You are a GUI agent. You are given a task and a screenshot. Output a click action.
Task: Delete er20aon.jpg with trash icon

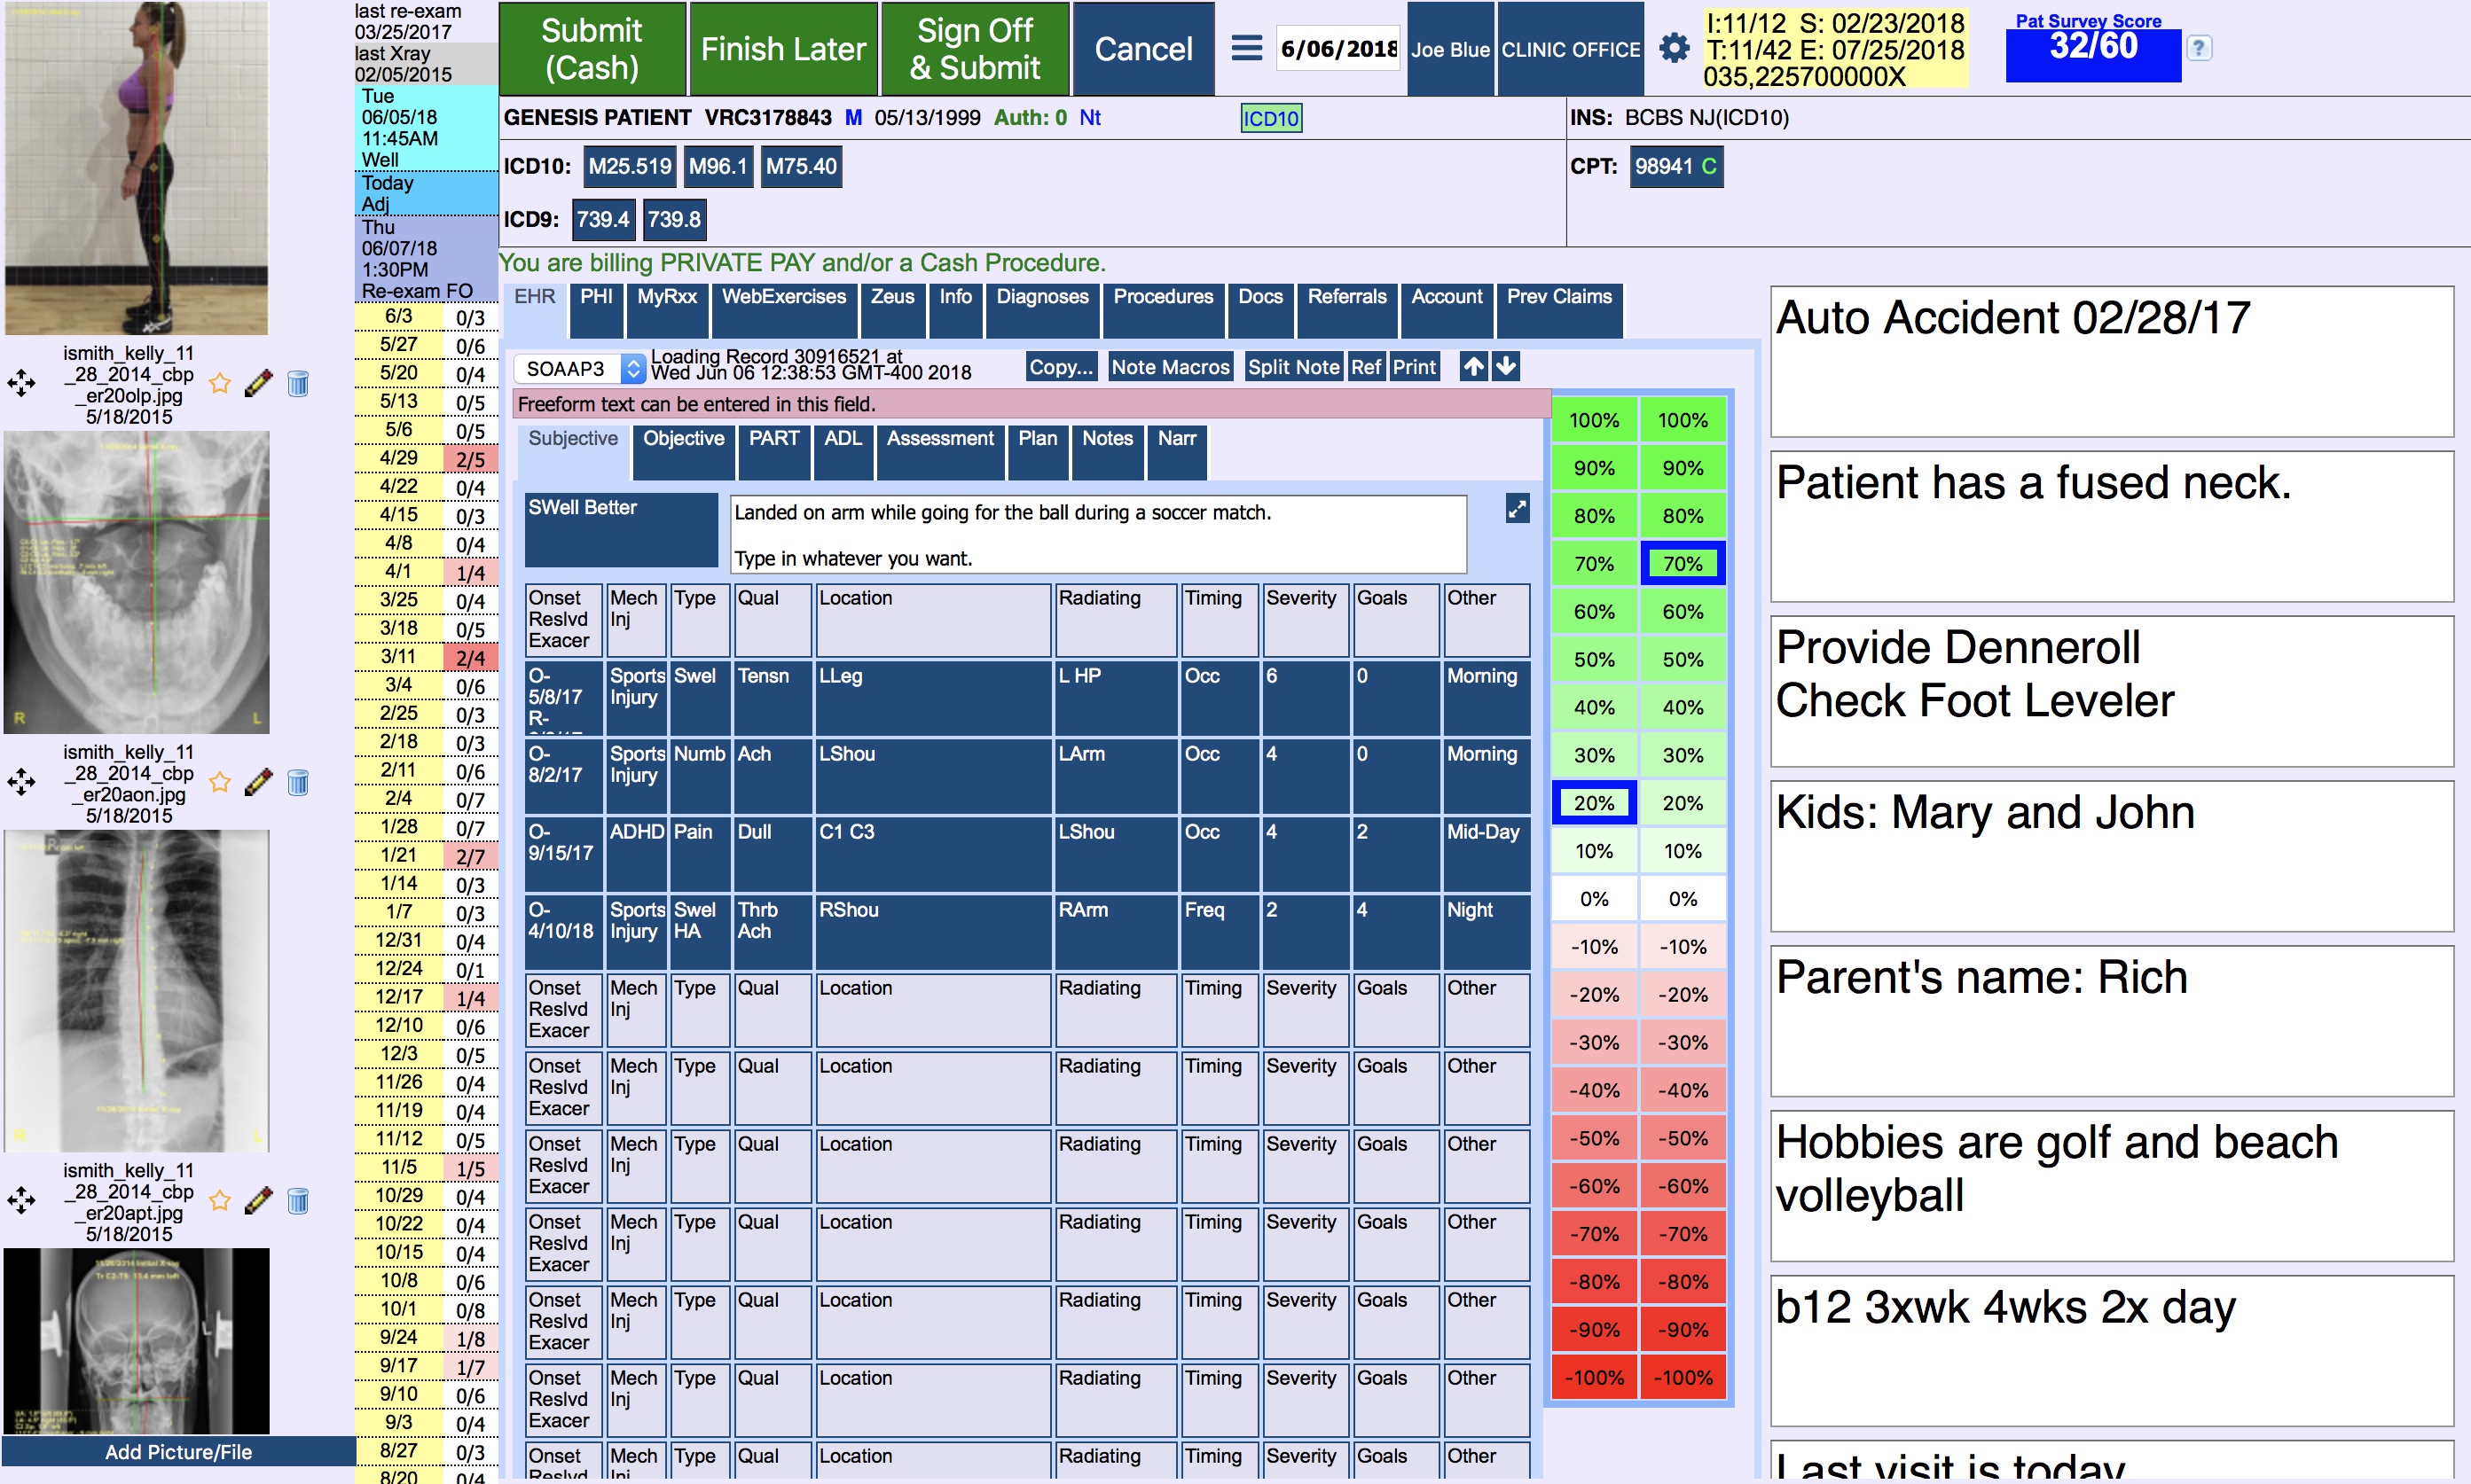click(x=298, y=783)
